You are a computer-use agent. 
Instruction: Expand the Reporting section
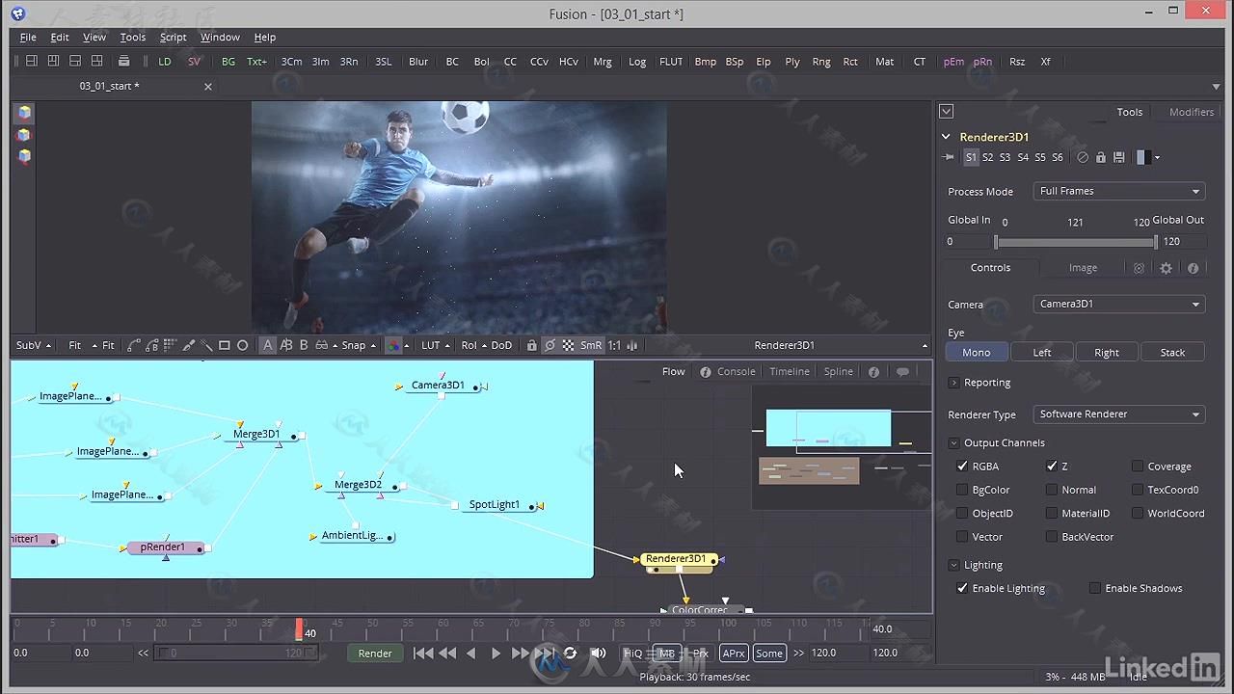[954, 383]
